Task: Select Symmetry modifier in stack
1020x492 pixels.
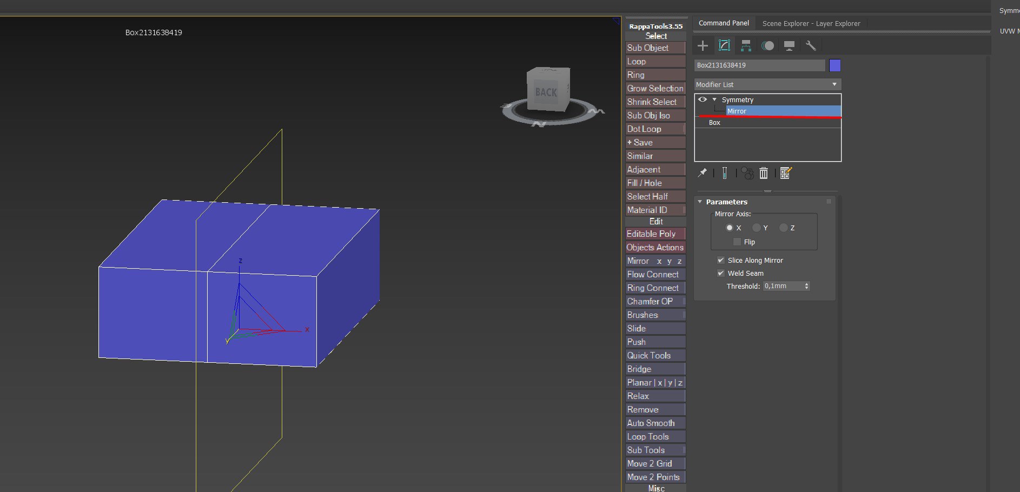Action: pos(737,99)
